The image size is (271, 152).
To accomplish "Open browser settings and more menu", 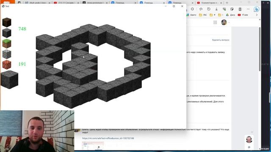I will click(248, 9).
